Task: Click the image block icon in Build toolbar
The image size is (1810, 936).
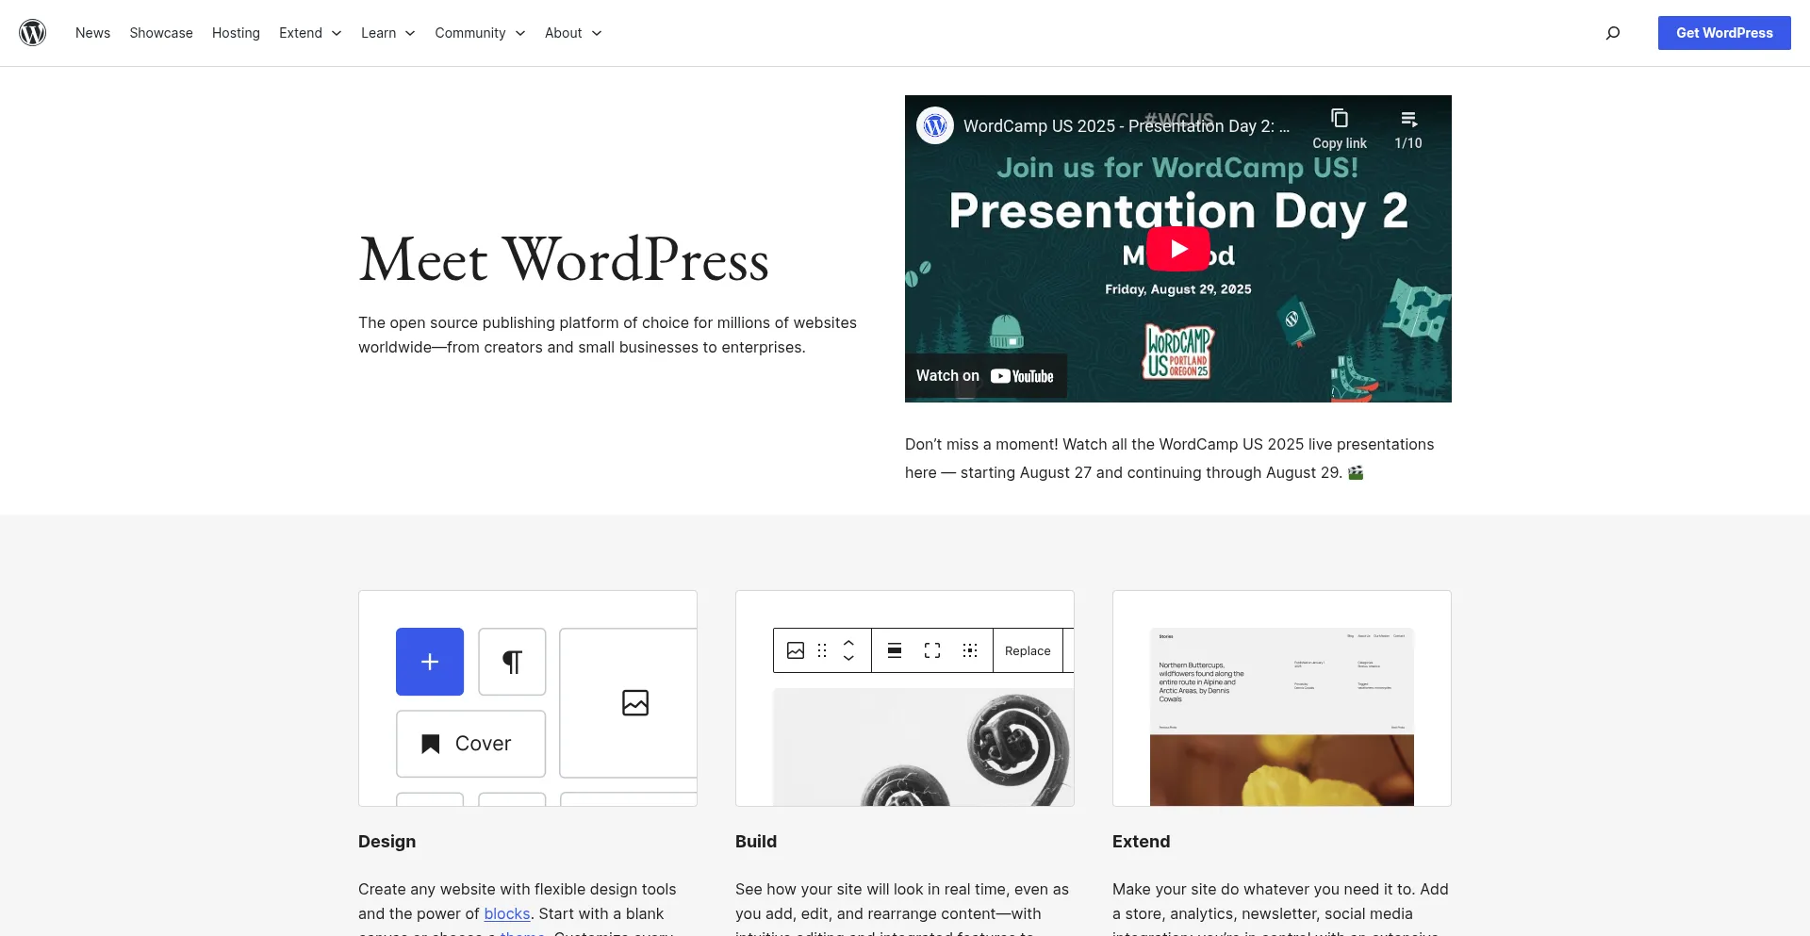Action: click(796, 650)
